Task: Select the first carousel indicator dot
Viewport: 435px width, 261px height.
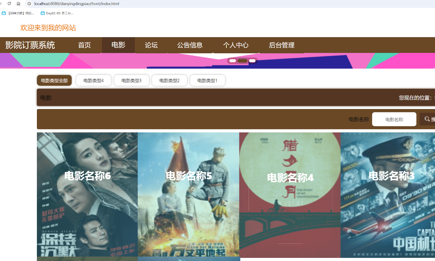Action: (233, 61)
